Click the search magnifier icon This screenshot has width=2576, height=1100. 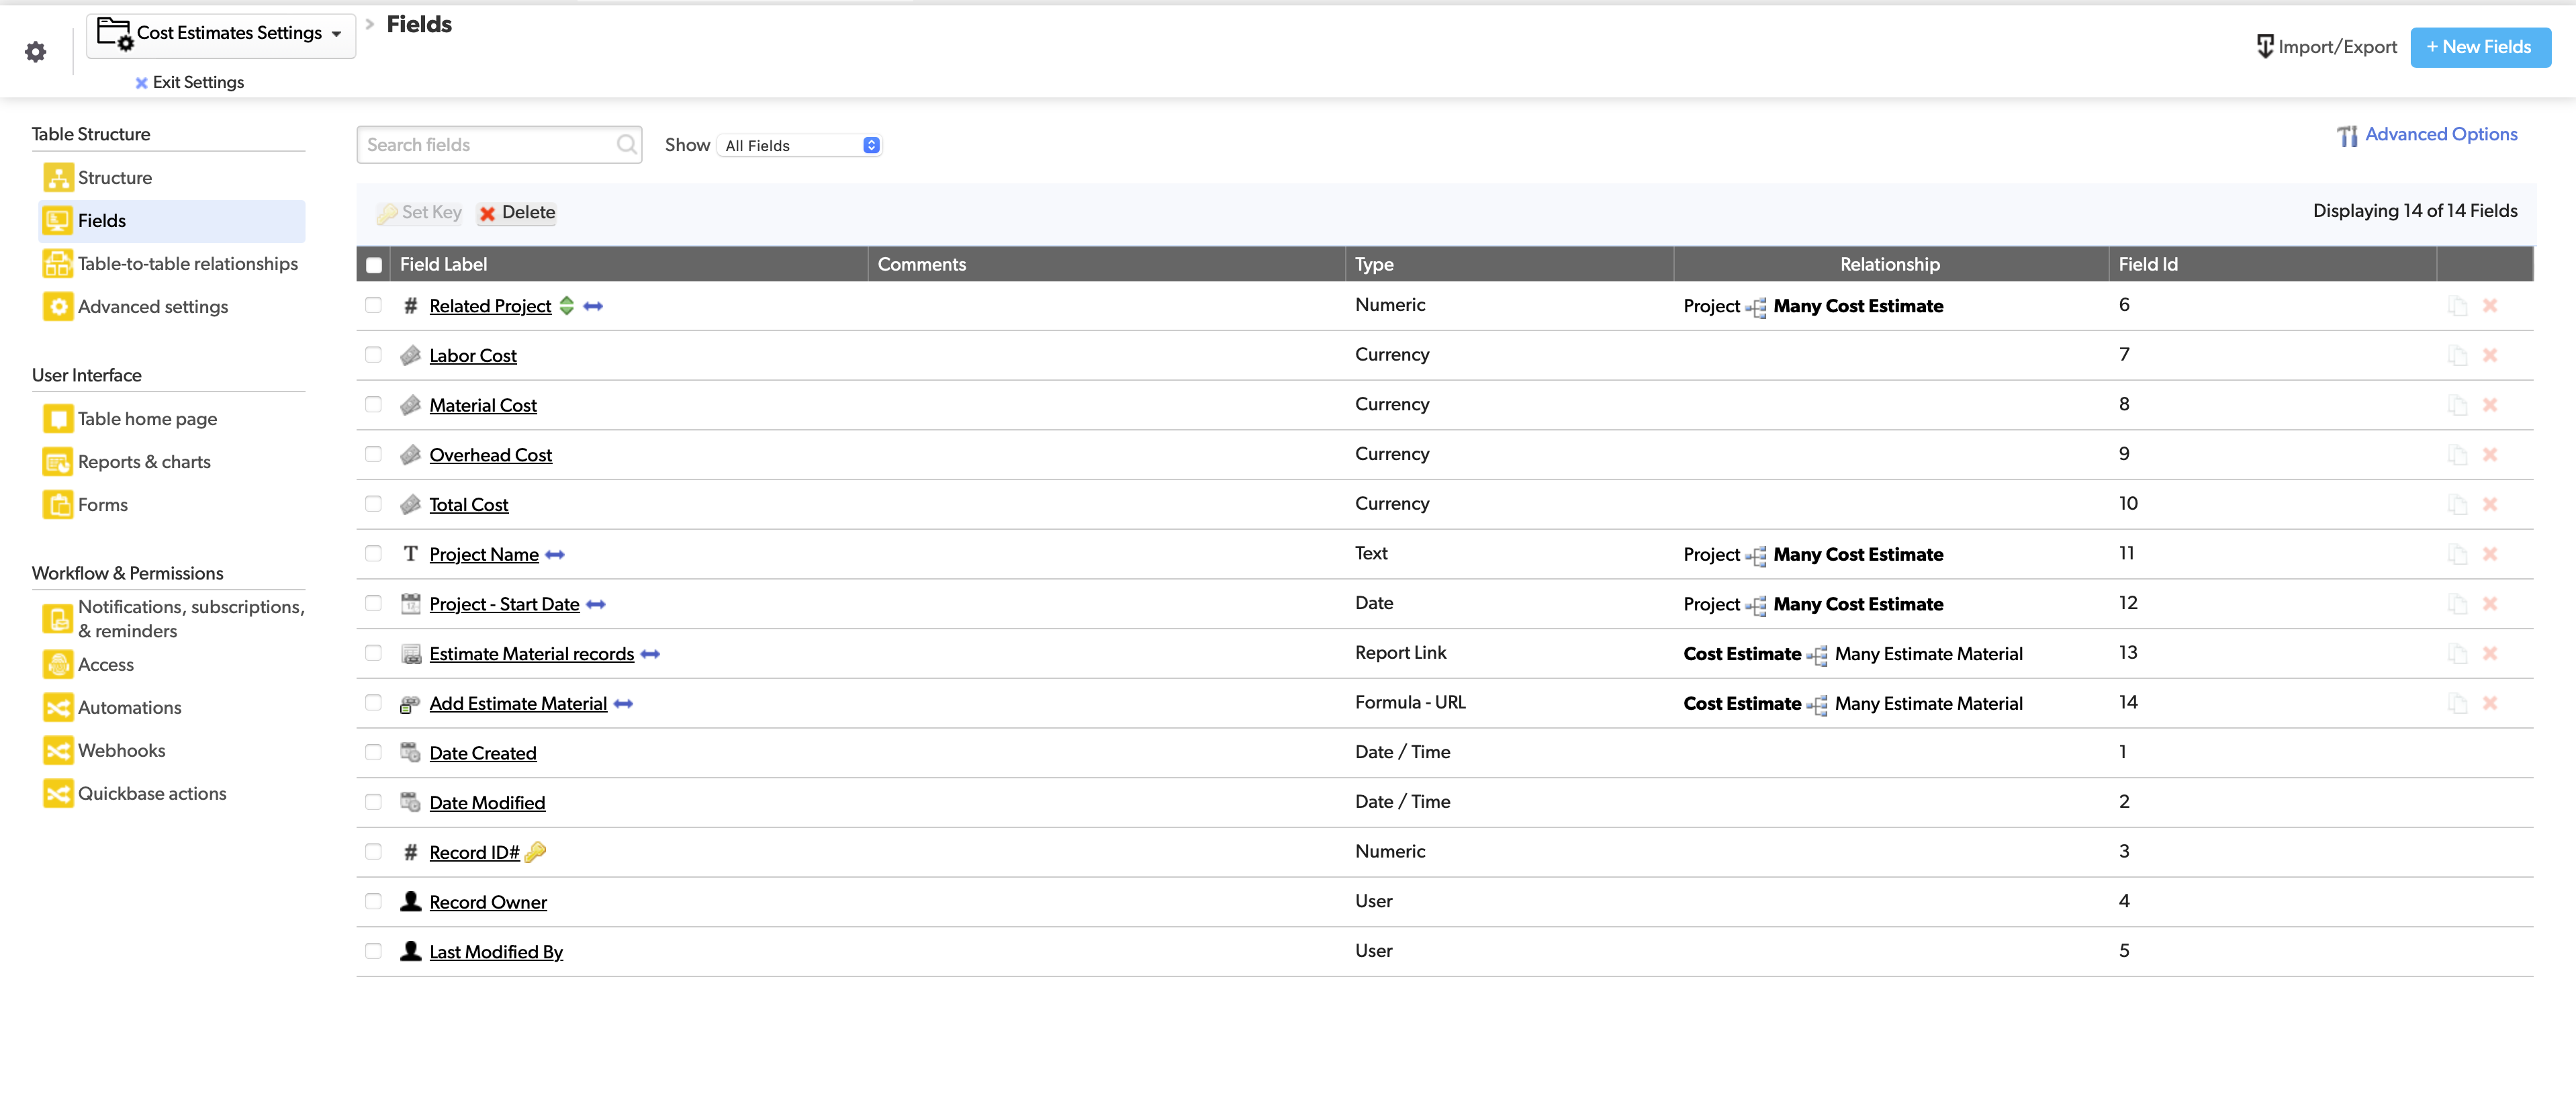pyautogui.click(x=626, y=145)
